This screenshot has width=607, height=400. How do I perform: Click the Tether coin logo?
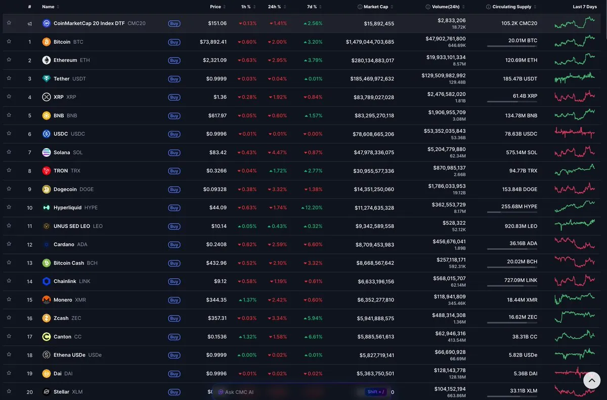(47, 79)
